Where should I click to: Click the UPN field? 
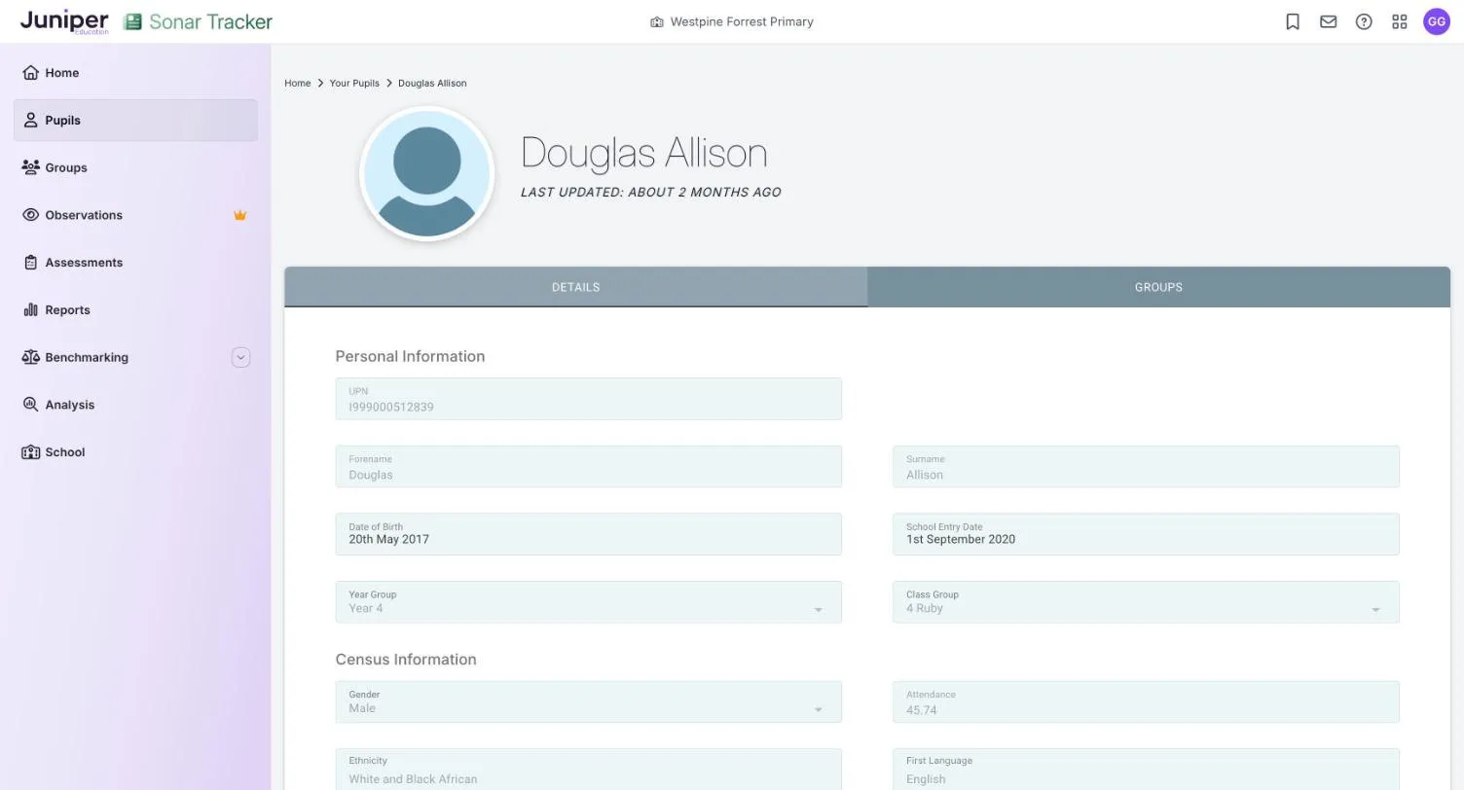(x=588, y=399)
